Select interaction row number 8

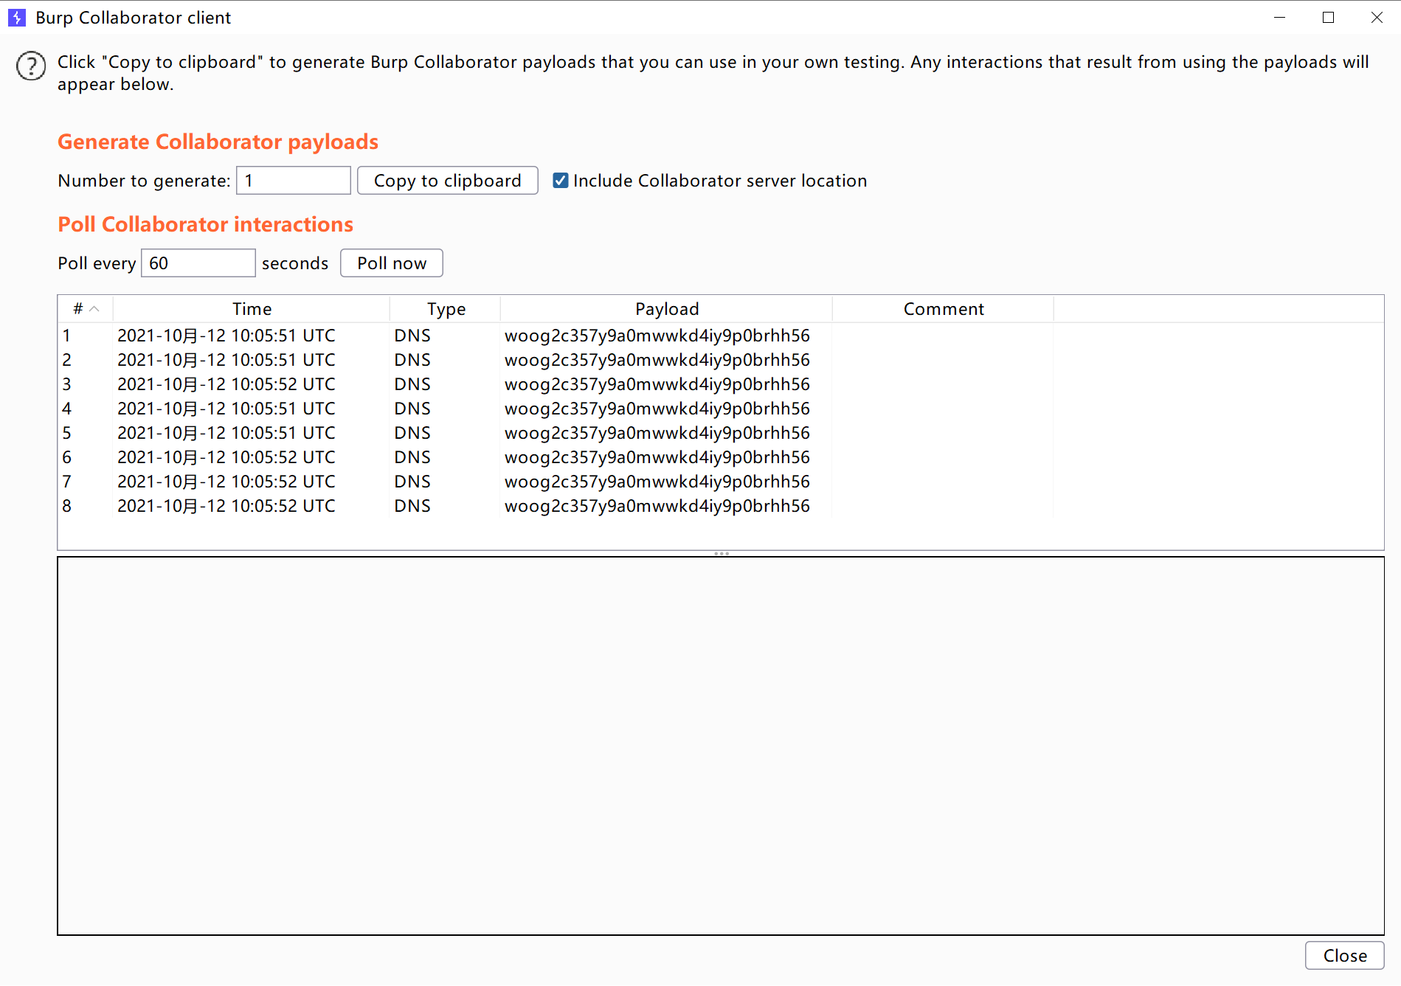720,506
